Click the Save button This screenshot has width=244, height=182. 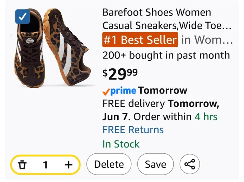pyautogui.click(x=155, y=164)
